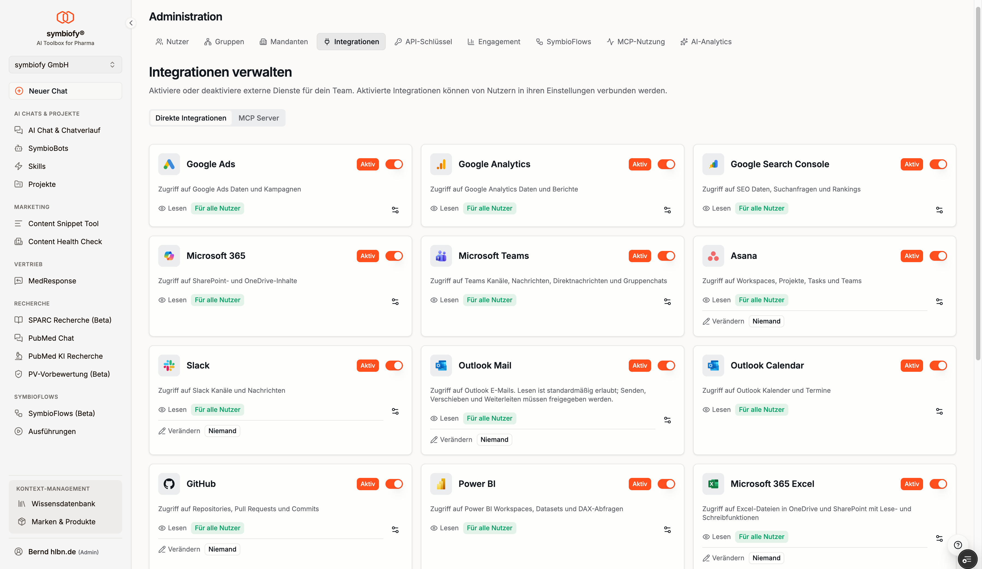Turn off the Slack integration toggle

coord(394,365)
